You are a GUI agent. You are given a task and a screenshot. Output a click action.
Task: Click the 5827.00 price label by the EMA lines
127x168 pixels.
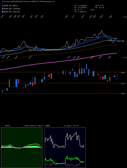tap(120, 41)
